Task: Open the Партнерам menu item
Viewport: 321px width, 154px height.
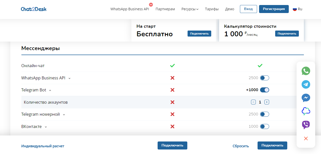Action: point(165,9)
